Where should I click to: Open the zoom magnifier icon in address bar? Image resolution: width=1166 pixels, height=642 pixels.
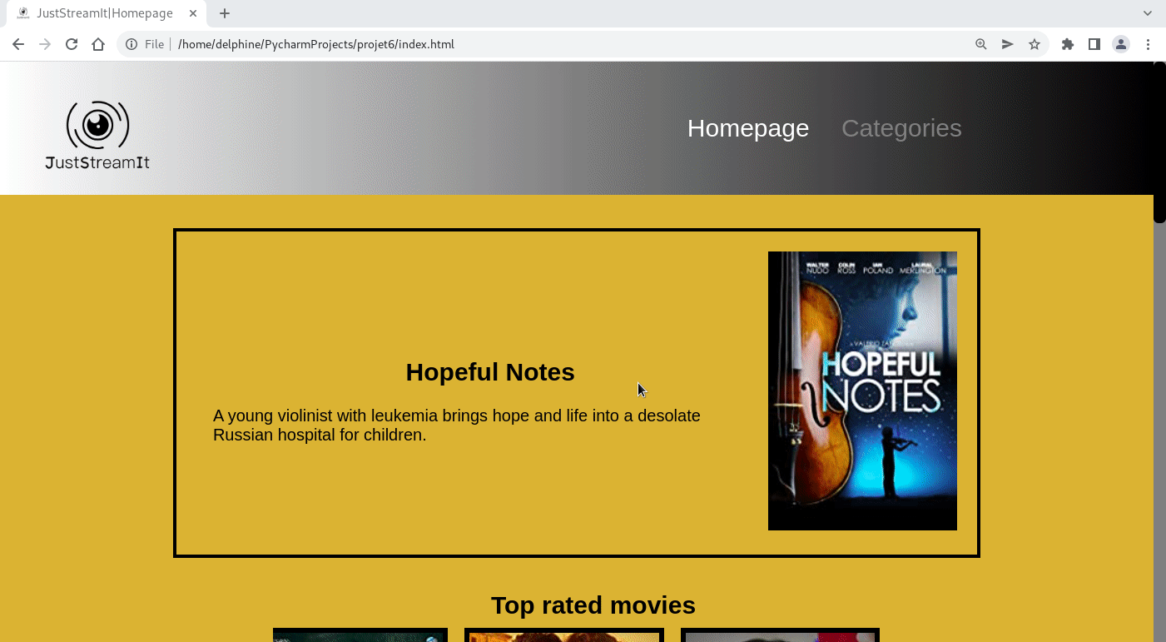981,44
